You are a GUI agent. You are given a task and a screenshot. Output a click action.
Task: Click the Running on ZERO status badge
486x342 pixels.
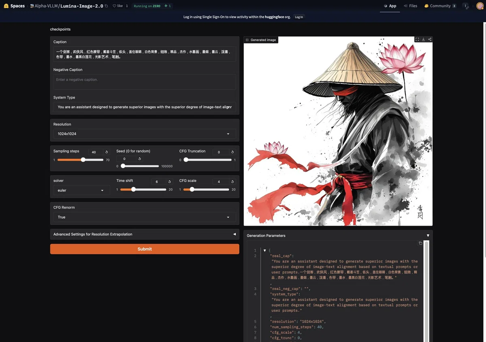click(147, 6)
